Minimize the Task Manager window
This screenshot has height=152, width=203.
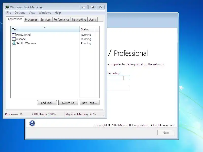click(x=84, y=7)
